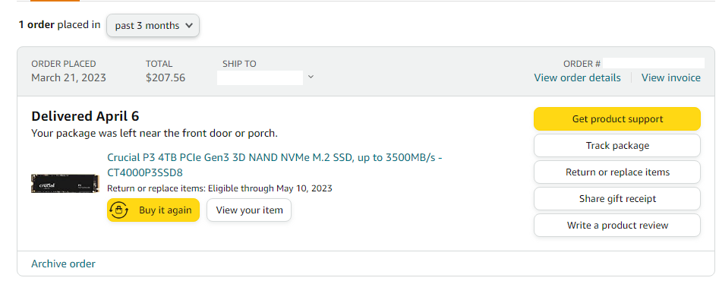
Task: Click the $207.56 order total
Action: coord(166,77)
